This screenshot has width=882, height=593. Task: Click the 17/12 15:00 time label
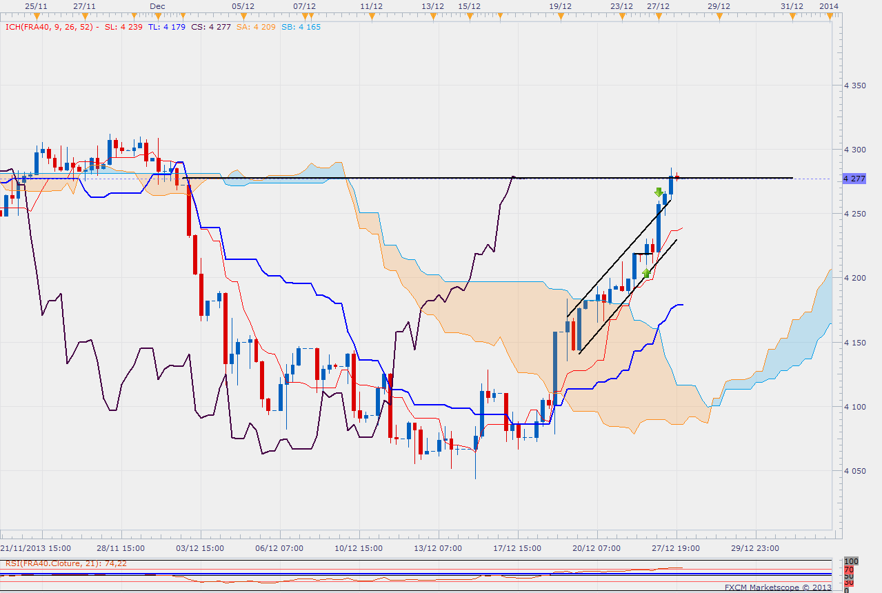518,548
